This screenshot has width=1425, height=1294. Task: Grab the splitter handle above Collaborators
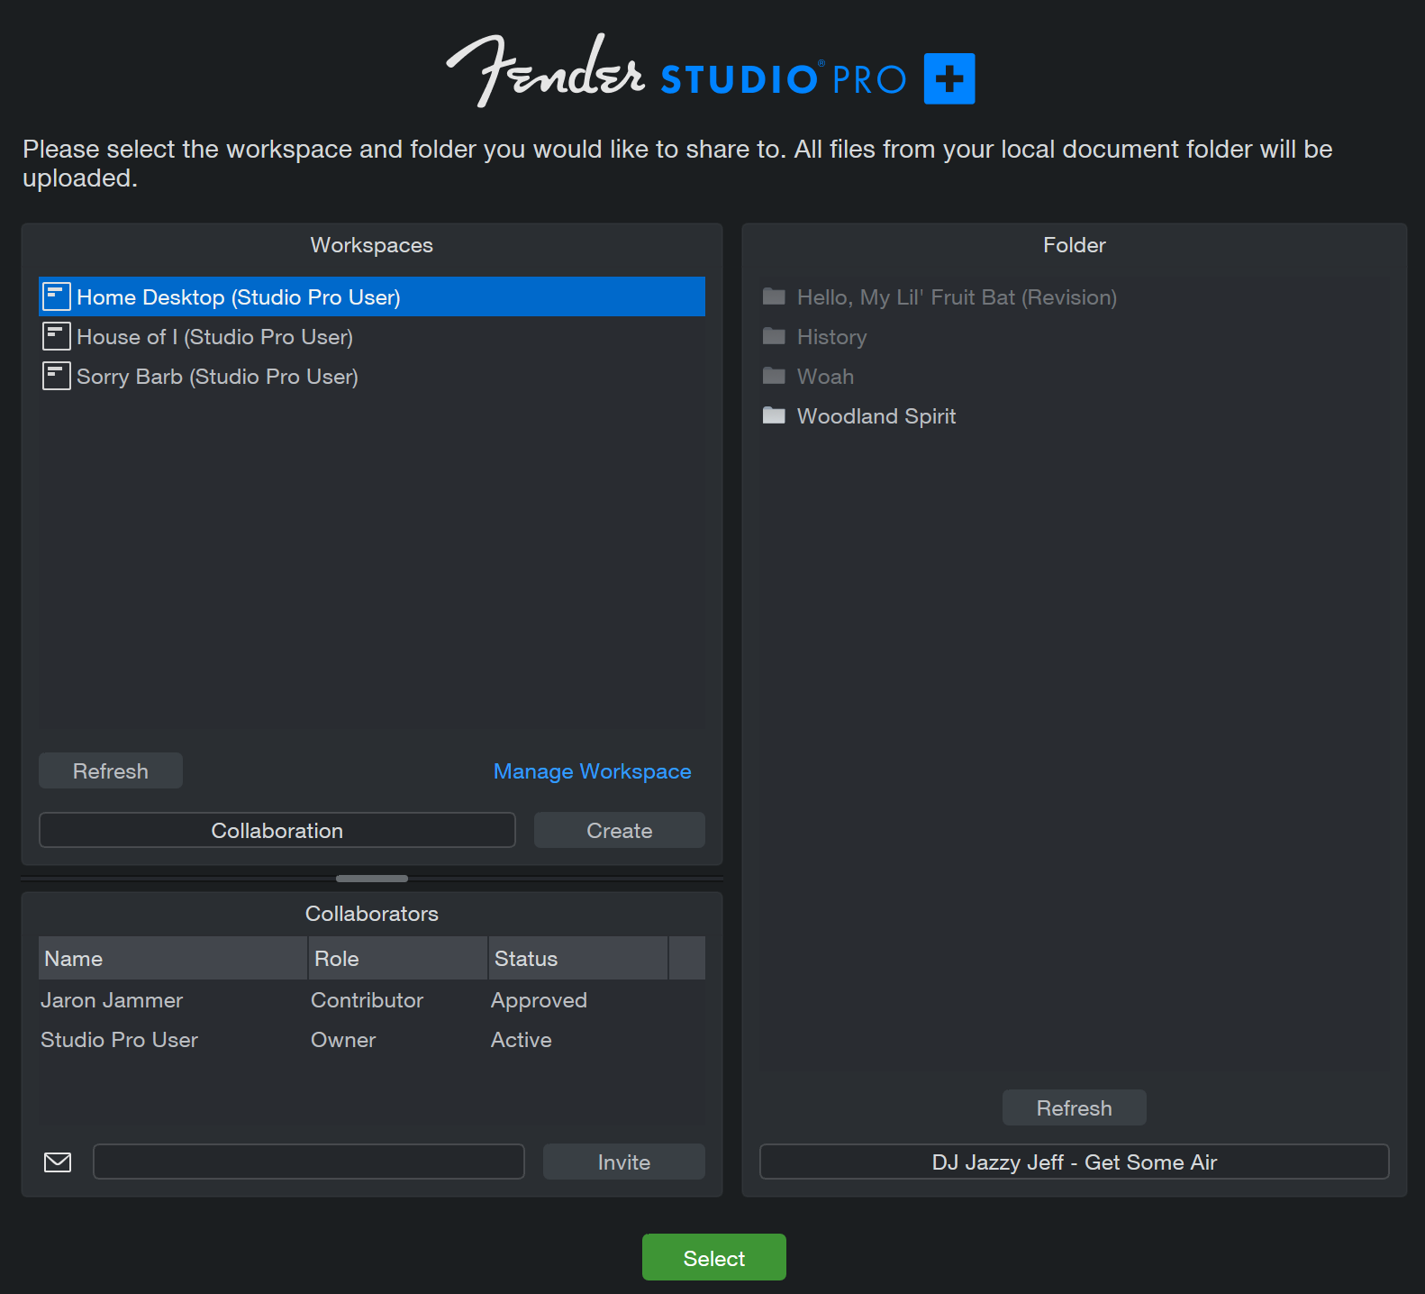pyautogui.click(x=372, y=878)
